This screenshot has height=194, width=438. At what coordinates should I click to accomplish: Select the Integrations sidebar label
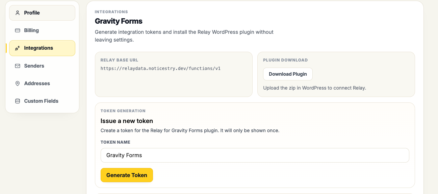pos(38,48)
